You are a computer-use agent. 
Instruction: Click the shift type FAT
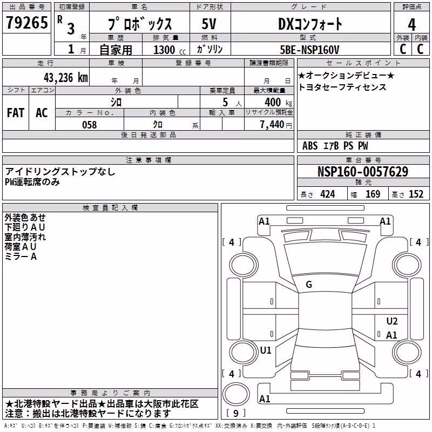16,113
